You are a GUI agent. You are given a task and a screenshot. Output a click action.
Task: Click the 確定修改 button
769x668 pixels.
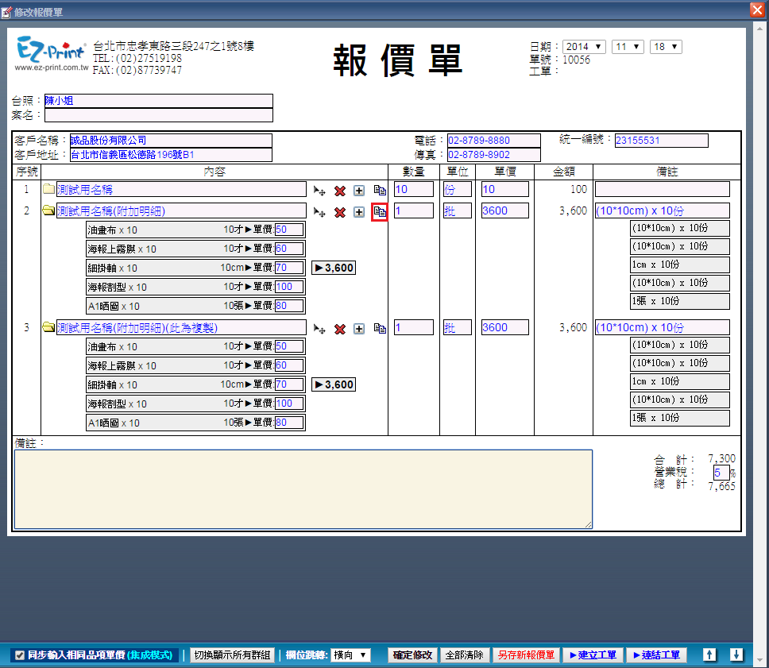coord(413,655)
